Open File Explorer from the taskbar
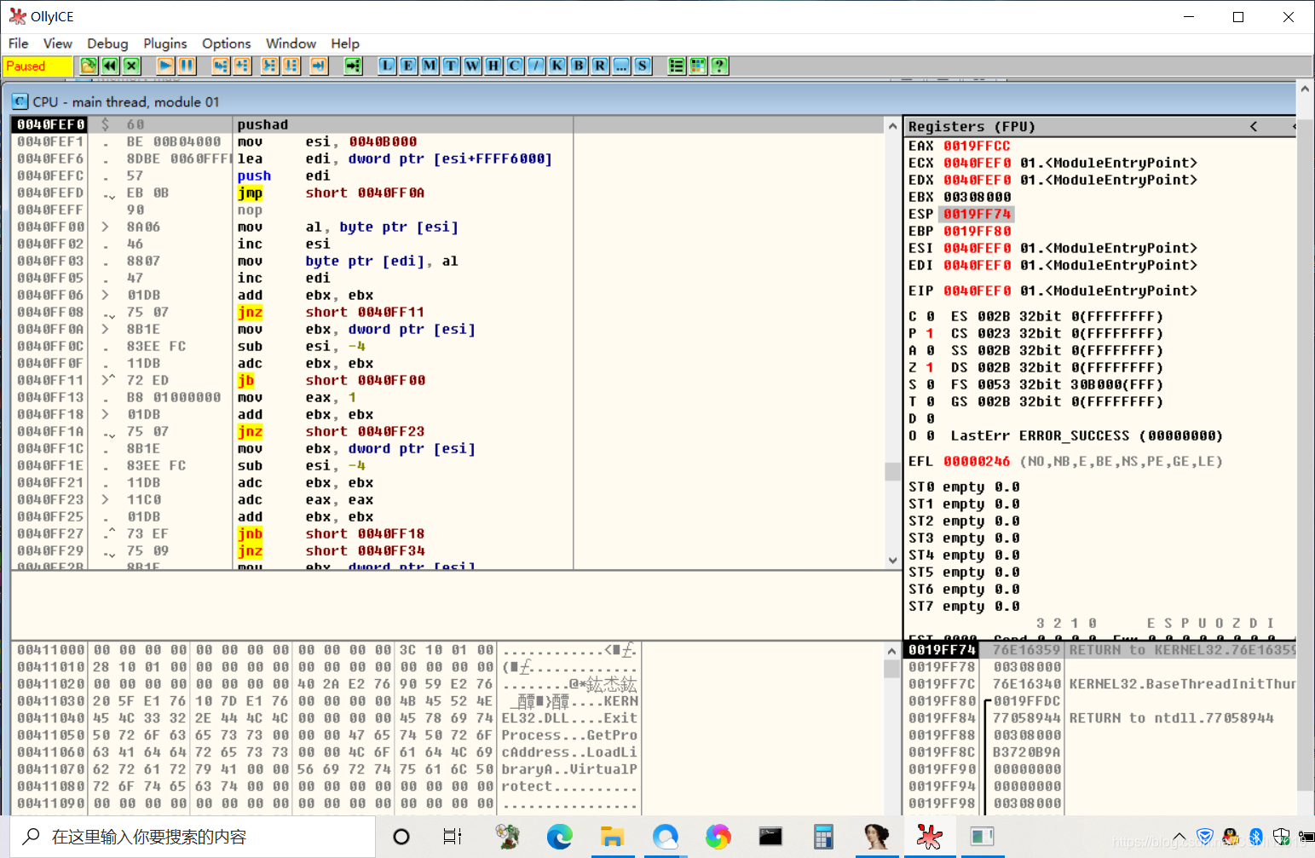The image size is (1315, 858). click(612, 837)
